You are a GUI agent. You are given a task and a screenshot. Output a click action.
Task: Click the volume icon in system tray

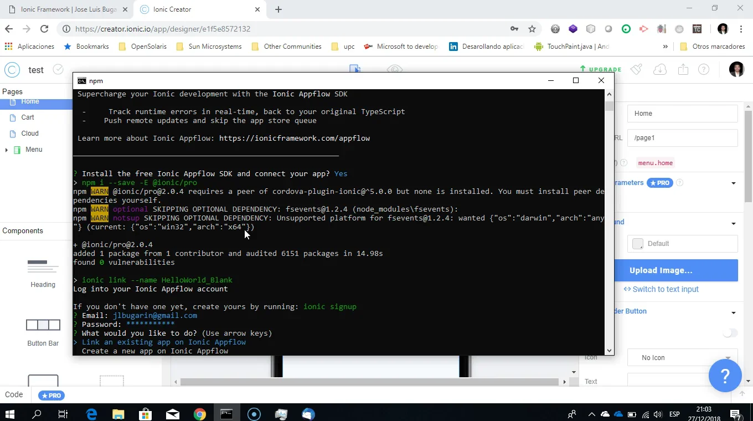(x=658, y=414)
